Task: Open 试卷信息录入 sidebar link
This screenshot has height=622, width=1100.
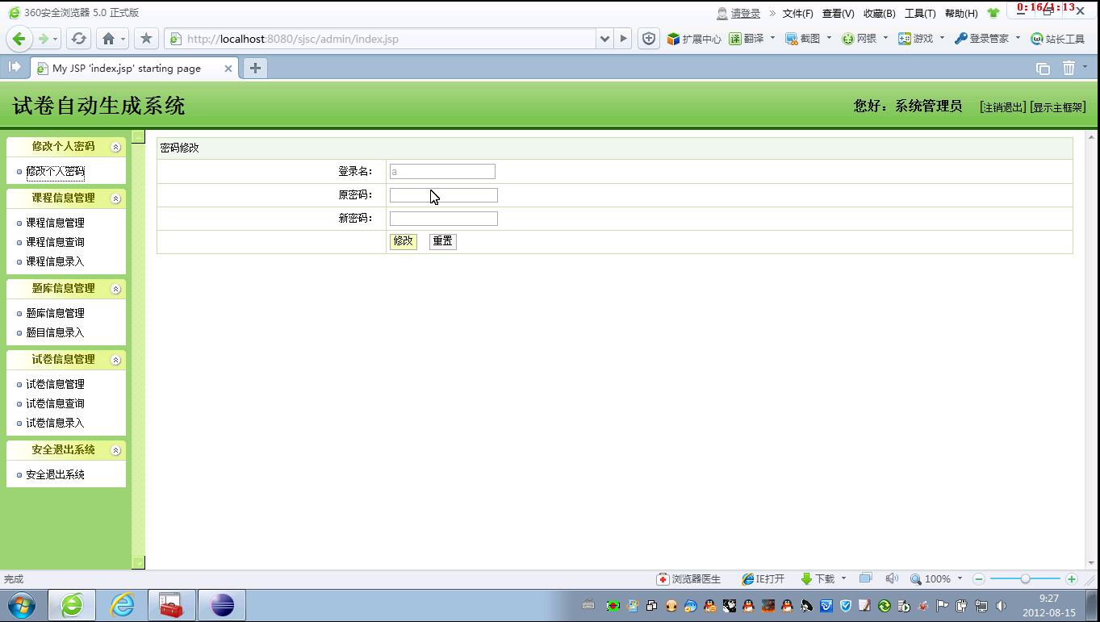Action: pos(55,423)
